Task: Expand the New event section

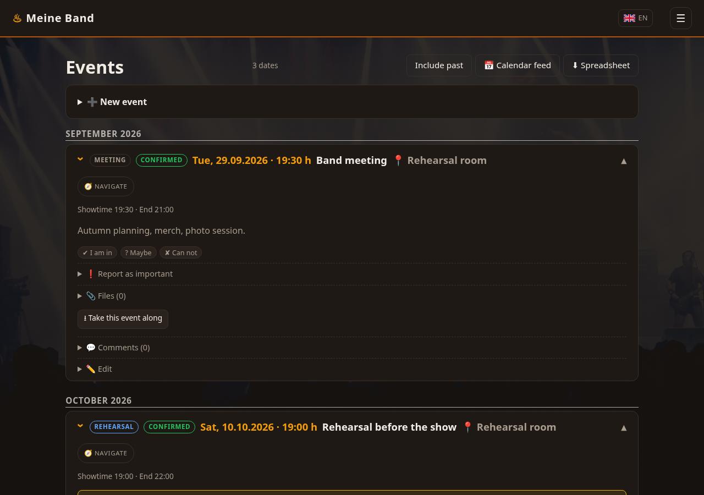Action: (352, 102)
